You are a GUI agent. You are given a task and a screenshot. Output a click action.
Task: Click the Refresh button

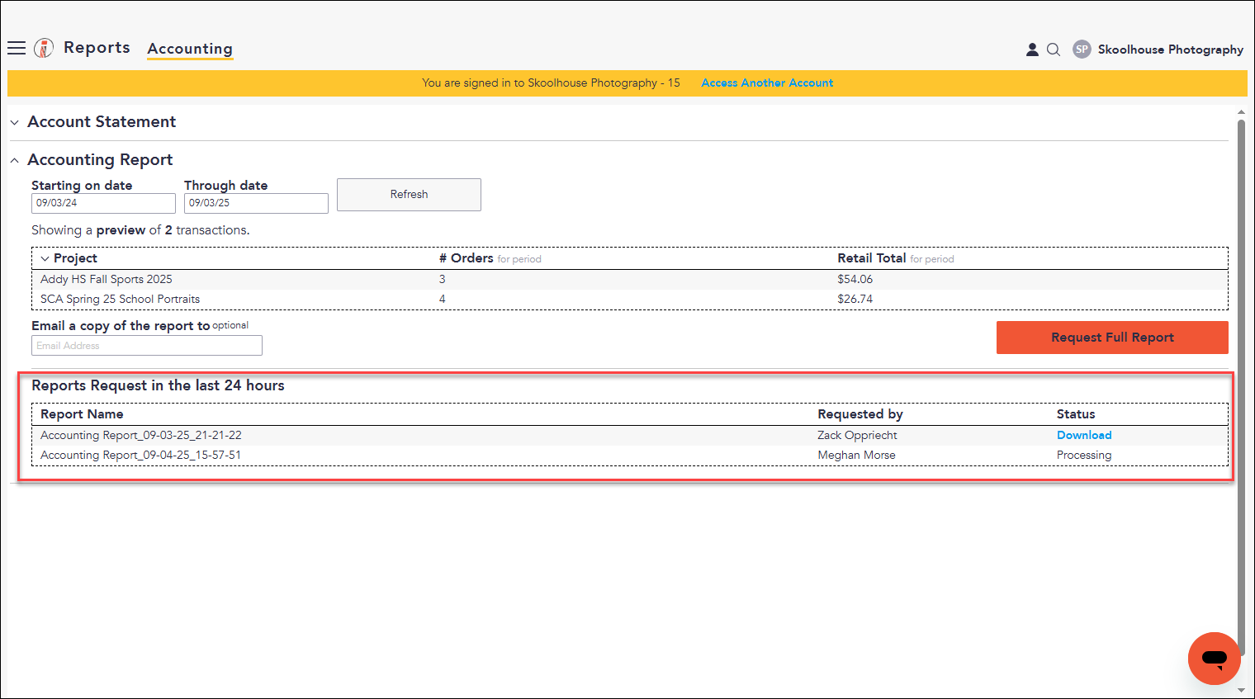click(409, 195)
